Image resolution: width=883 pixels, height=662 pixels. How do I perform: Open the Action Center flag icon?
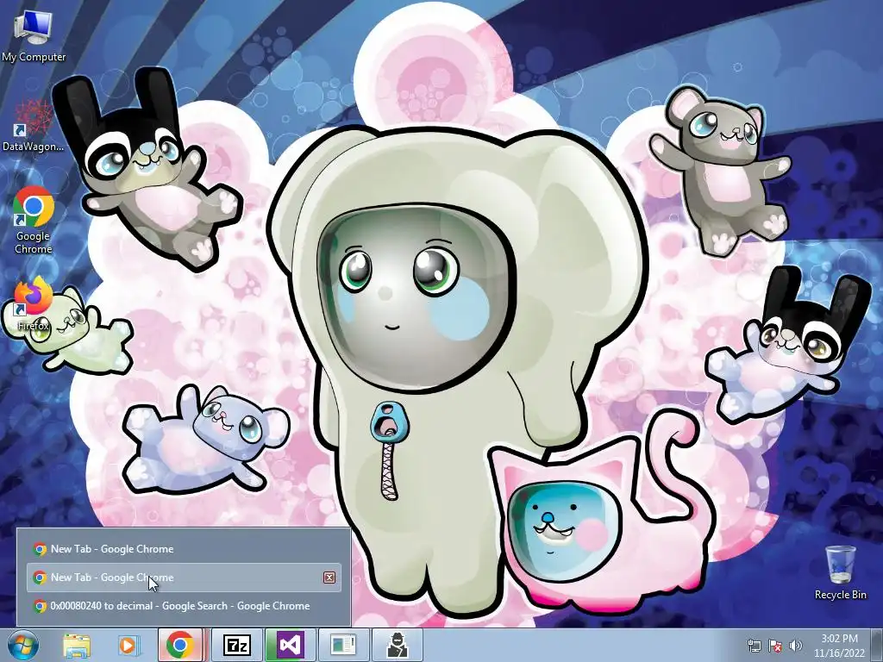775,646
